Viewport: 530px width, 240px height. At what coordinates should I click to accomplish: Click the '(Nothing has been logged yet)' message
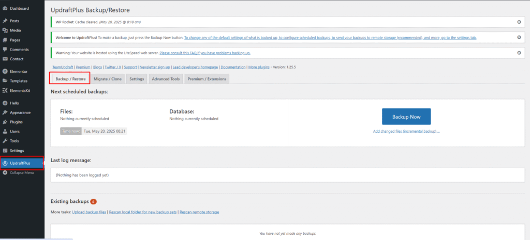pyautogui.click(x=82, y=175)
